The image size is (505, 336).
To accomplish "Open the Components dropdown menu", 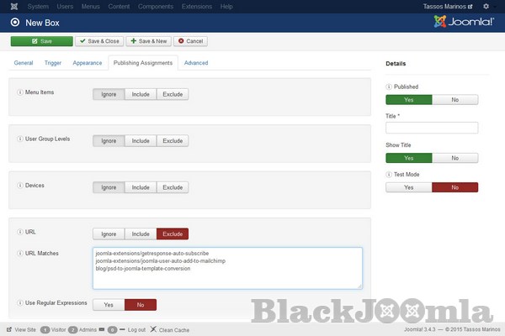I will pos(155,7).
